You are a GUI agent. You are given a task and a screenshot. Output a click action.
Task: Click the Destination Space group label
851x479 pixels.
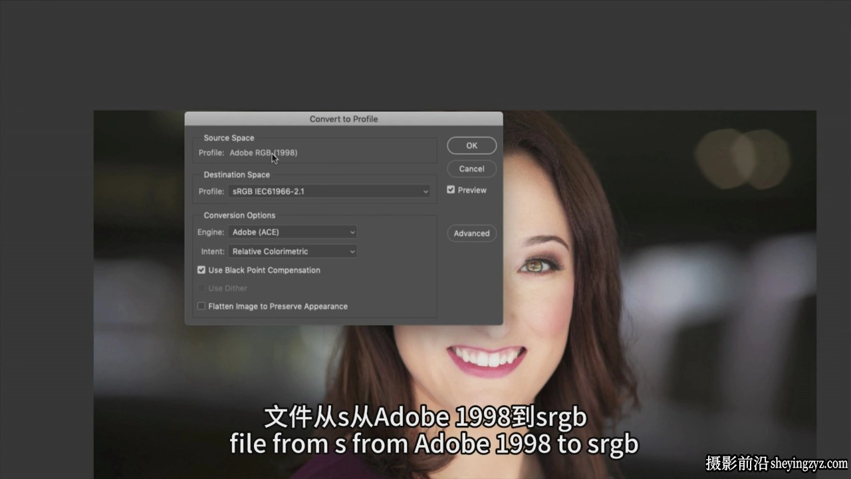[237, 175]
